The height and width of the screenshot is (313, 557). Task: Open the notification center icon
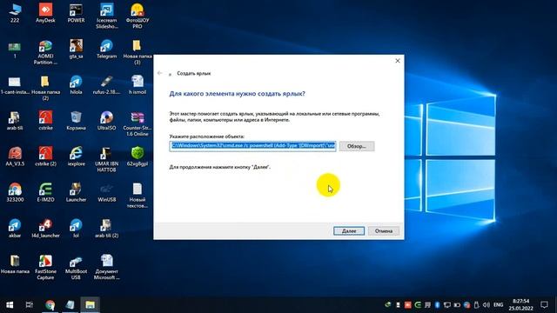pos(545,305)
